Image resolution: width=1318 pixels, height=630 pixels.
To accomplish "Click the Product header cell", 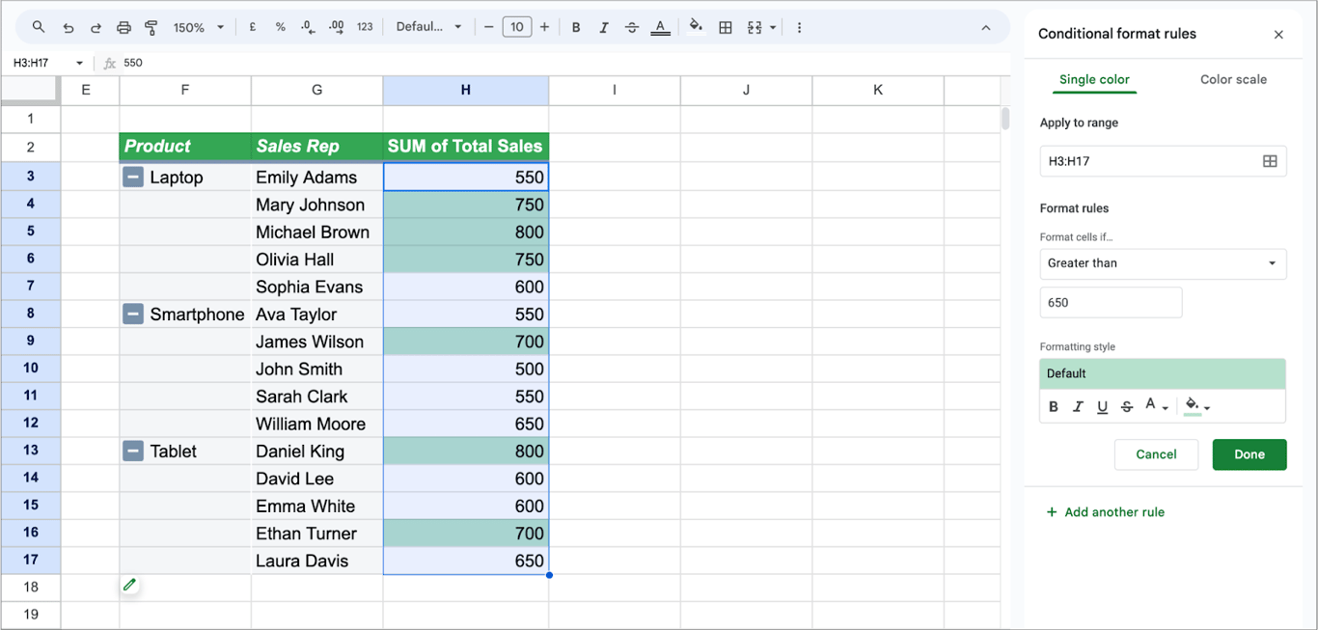I will pos(185,147).
